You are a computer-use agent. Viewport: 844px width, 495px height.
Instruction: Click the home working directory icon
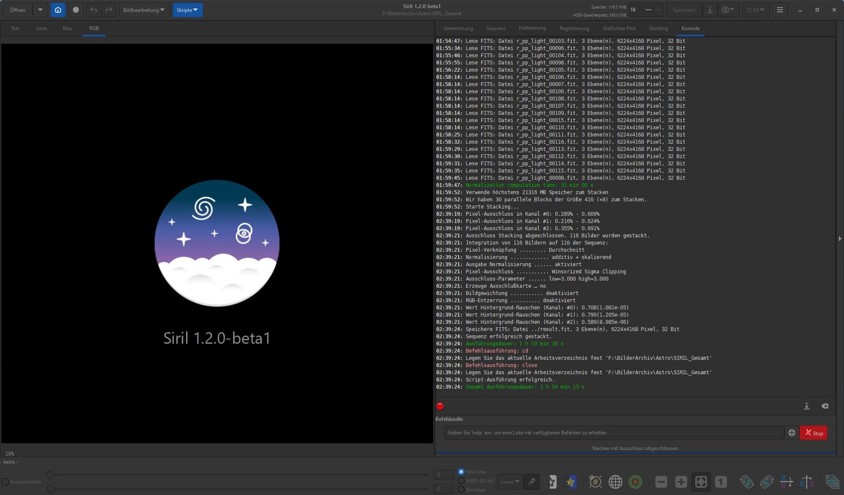pyautogui.click(x=58, y=10)
